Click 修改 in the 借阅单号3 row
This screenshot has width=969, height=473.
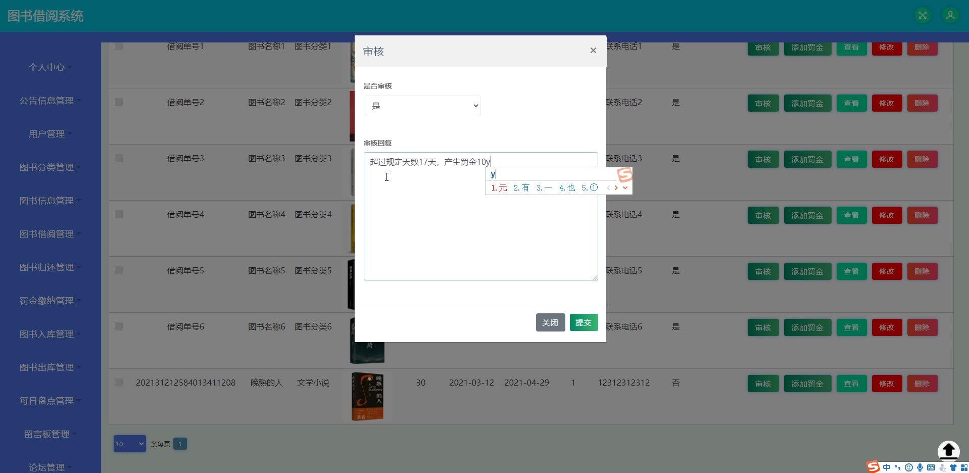click(887, 159)
